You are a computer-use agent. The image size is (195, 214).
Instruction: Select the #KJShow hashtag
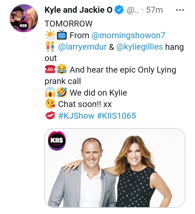coord(76,116)
